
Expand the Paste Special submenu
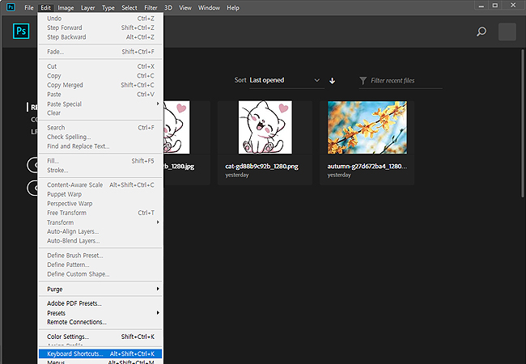click(x=100, y=104)
